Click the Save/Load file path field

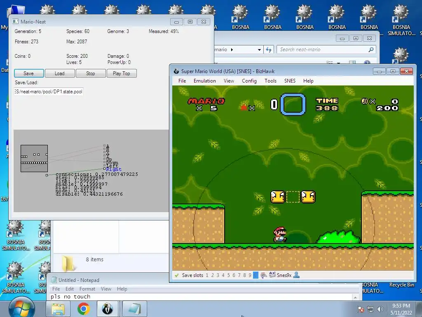[49, 92]
